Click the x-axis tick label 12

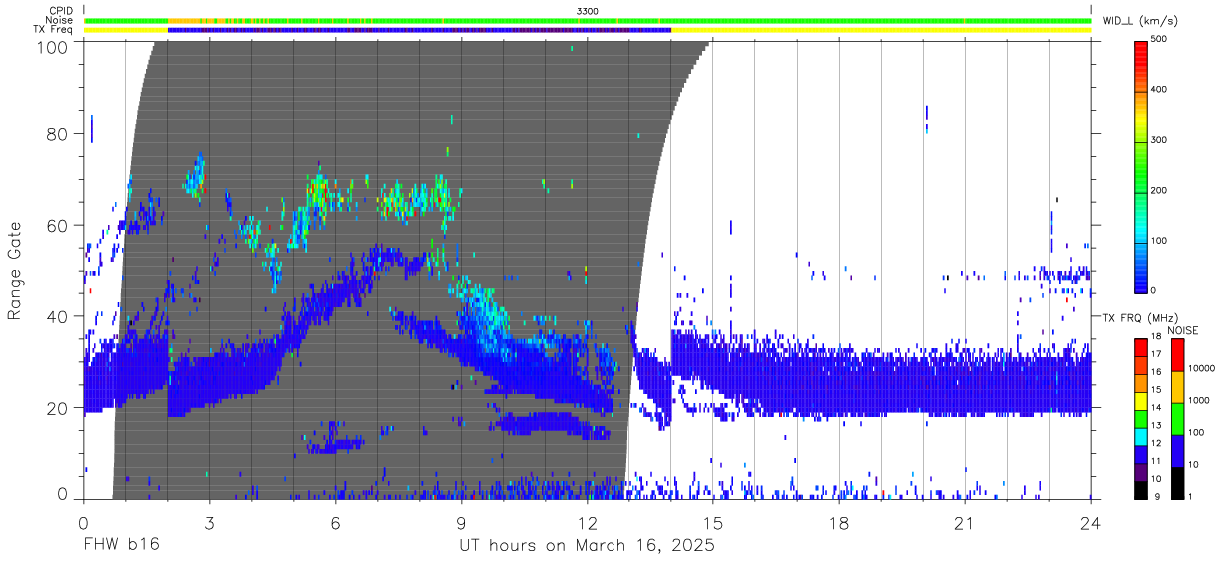tap(587, 523)
